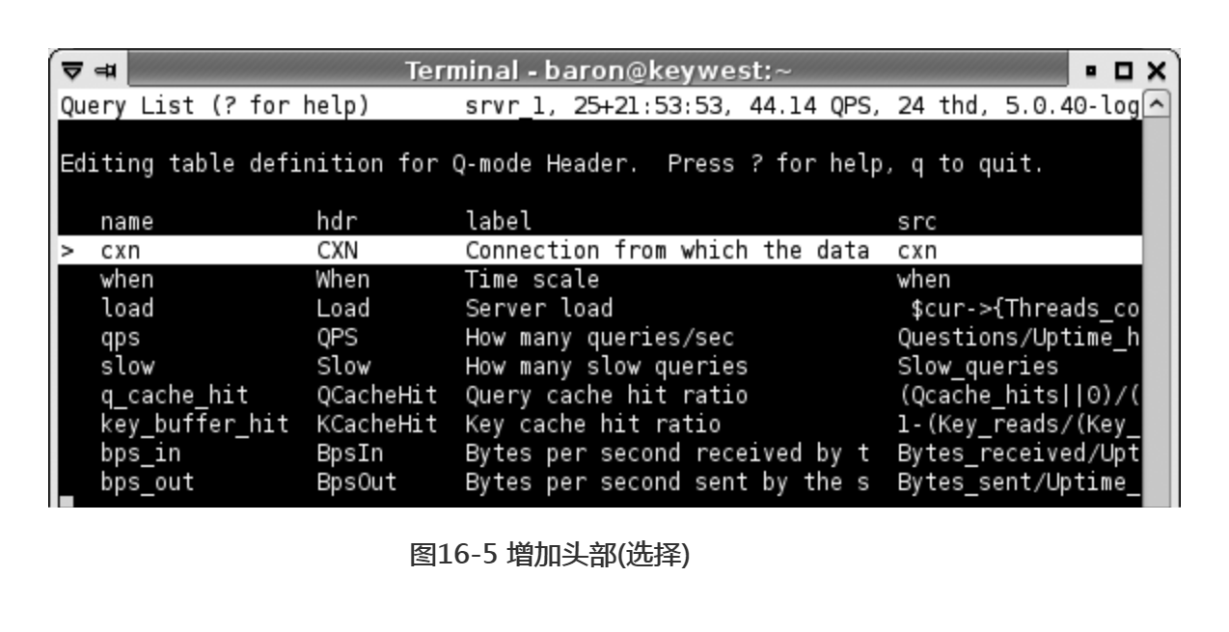Close the terminal window
The image size is (1229, 632).
pos(1159,71)
